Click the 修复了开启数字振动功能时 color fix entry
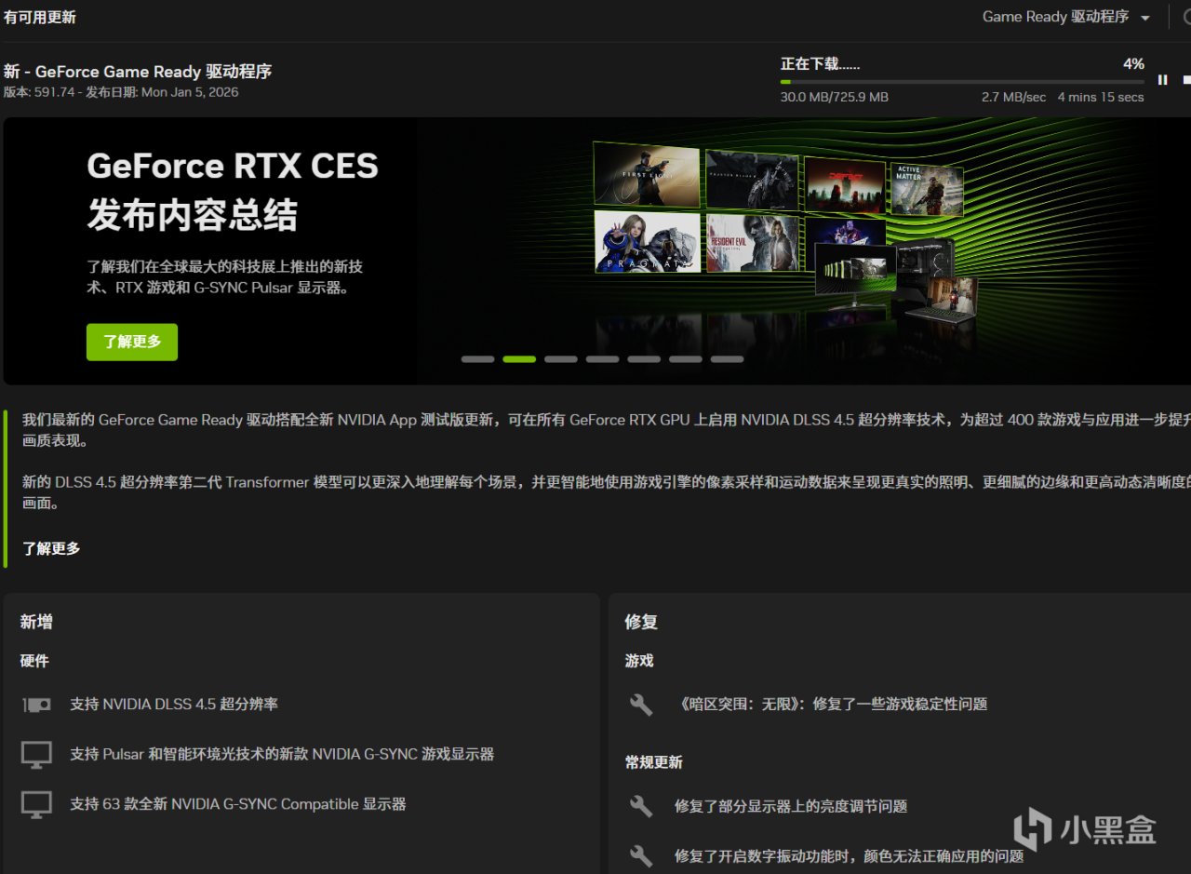 tap(850, 855)
